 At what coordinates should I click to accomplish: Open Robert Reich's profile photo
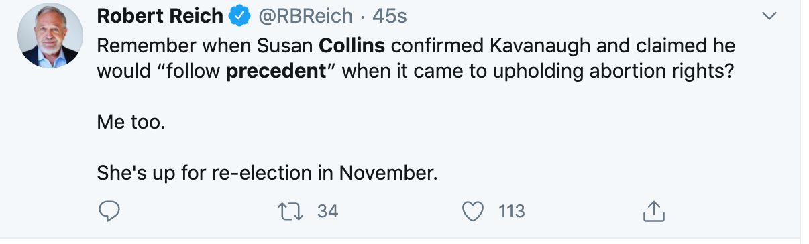[50, 35]
